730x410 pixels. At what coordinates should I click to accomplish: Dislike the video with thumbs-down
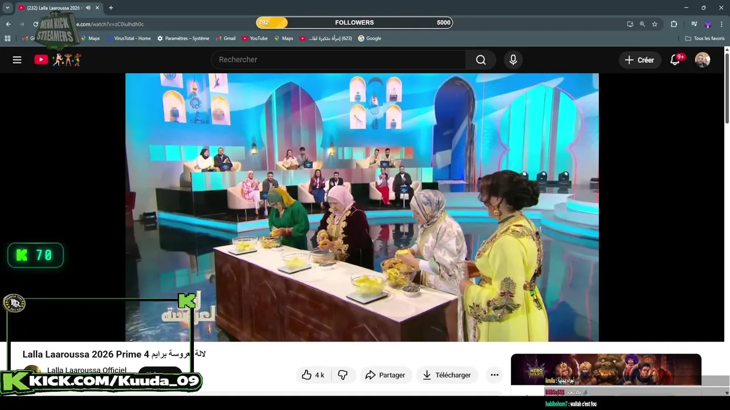343,375
